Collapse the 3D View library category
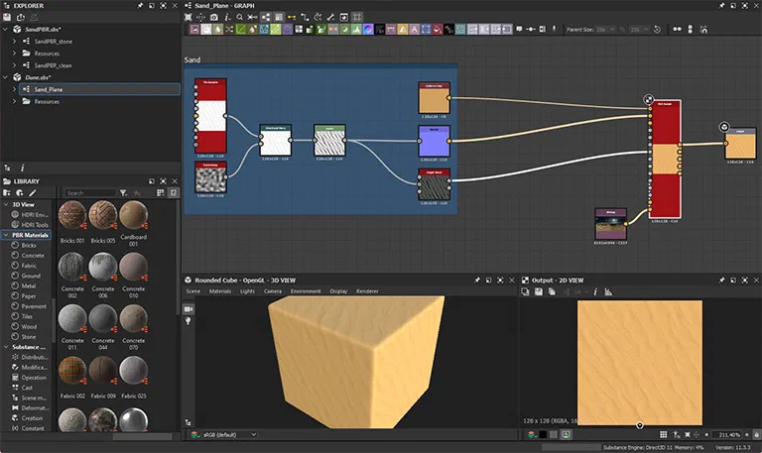 6,204
